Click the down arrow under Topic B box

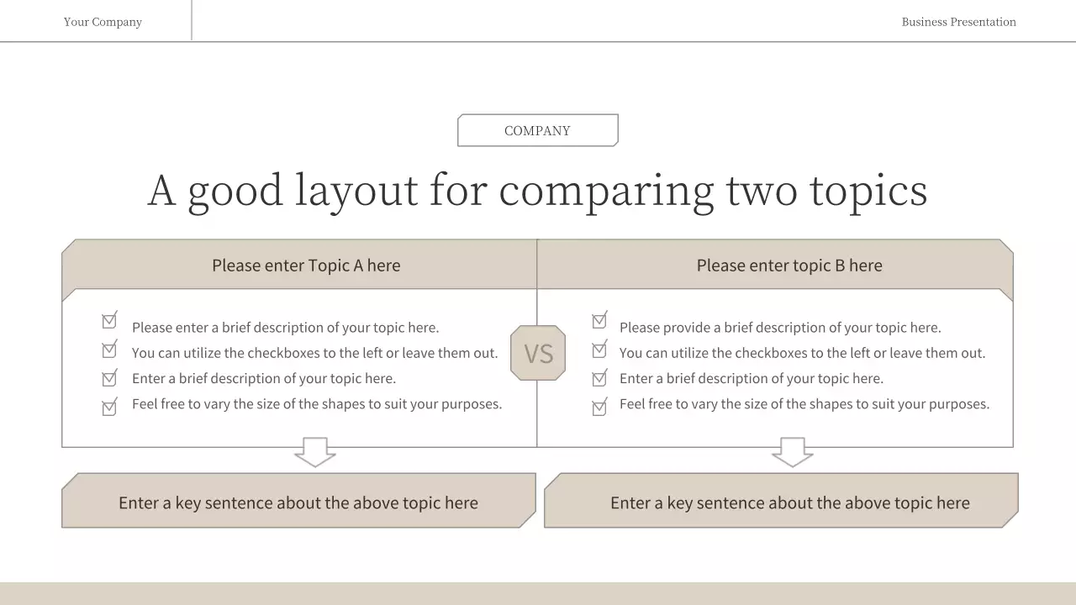pyautogui.click(x=792, y=452)
